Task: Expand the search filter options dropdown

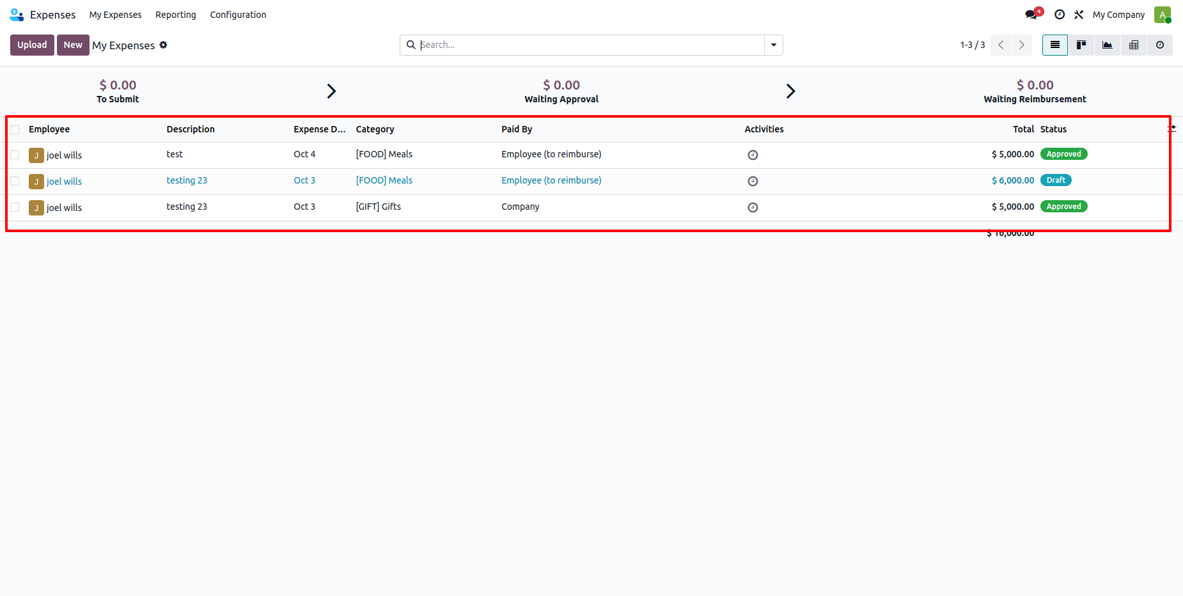Action: (774, 45)
